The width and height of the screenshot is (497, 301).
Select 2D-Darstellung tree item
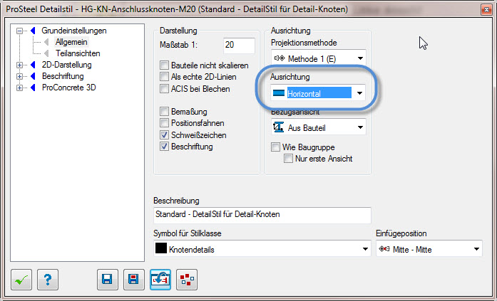[x=66, y=65]
